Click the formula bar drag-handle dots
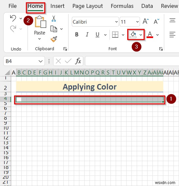The height and width of the screenshot is (186, 179). tap(49, 61)
